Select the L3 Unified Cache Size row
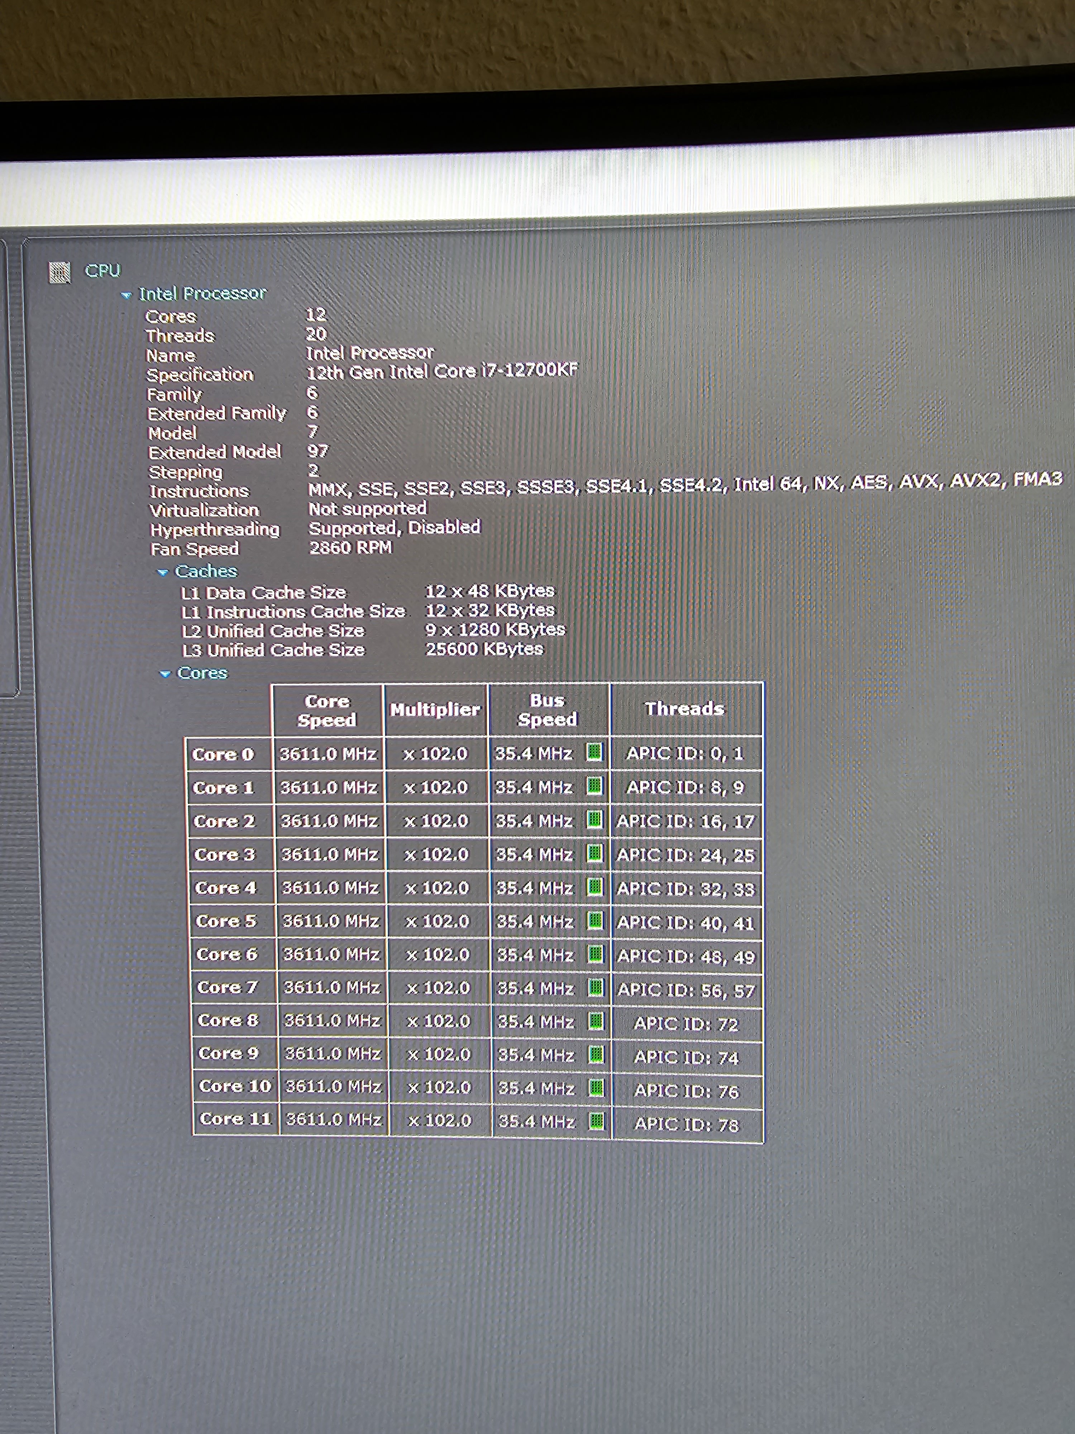1075x1434 pixels. click(x=363, y=650)
